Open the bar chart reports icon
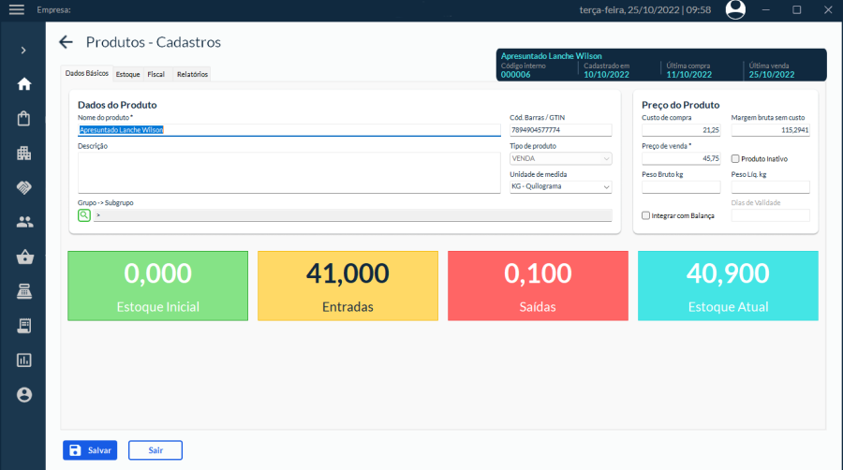This screenshot has height=470, width=843. coord(24,360)
